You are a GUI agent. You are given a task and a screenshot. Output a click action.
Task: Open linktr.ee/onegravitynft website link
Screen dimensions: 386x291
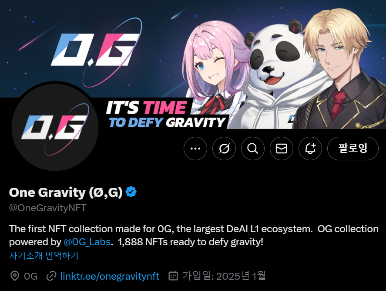click(x=110, y=276)
